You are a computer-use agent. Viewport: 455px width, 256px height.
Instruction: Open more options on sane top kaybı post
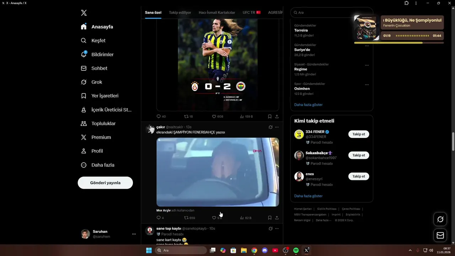[x=277, y=228]
